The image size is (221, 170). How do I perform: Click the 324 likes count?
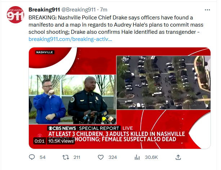click(x=112, y=157)
